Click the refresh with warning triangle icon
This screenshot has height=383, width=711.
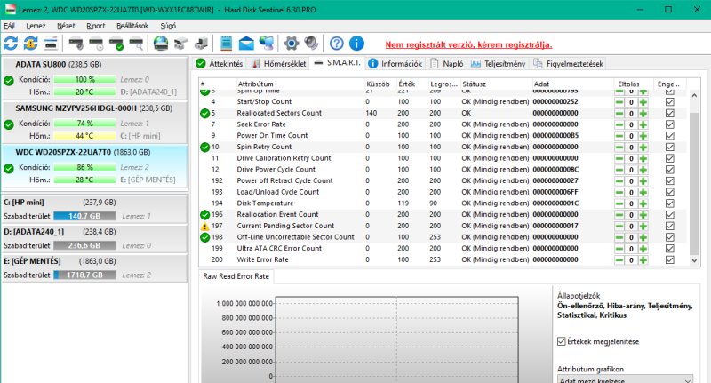(x=30, y=44)
